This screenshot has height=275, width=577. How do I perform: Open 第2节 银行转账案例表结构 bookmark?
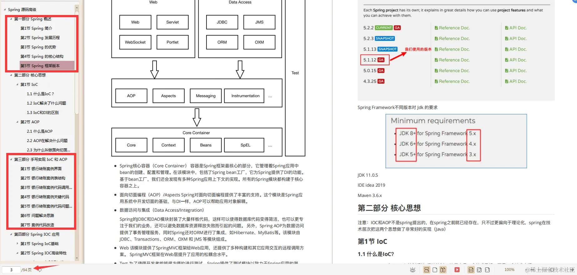pos(43,178)
